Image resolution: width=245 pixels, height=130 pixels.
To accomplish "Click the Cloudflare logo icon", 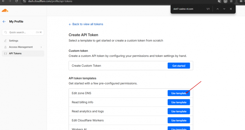I will (x=5, y=10).
